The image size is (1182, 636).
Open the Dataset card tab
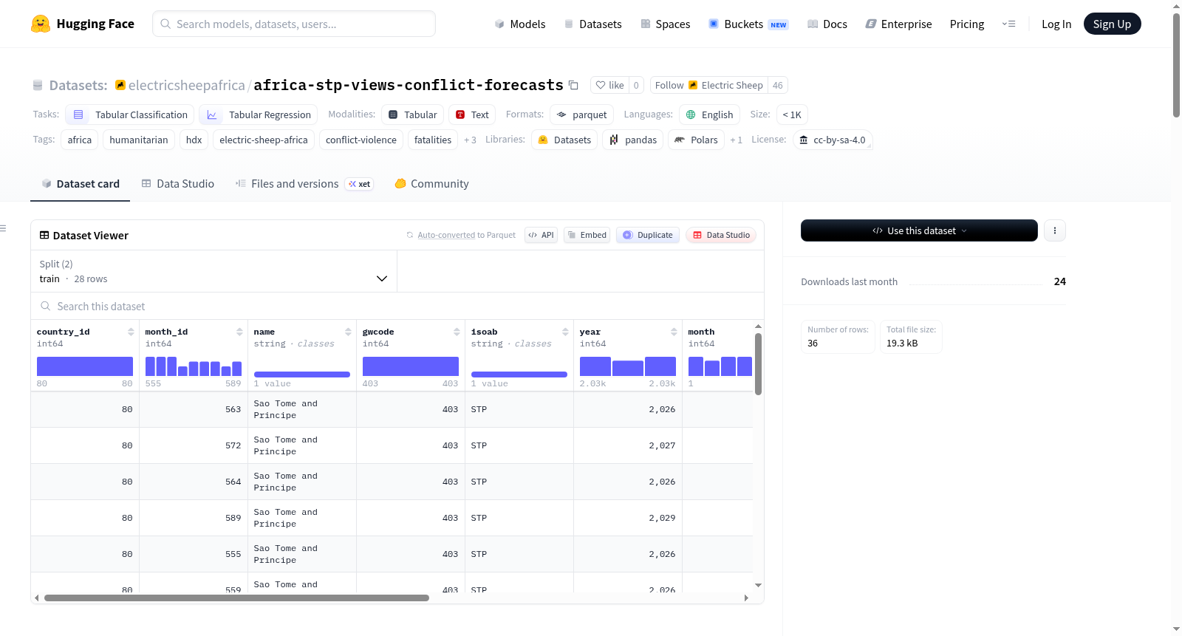(x=80, y=184)
